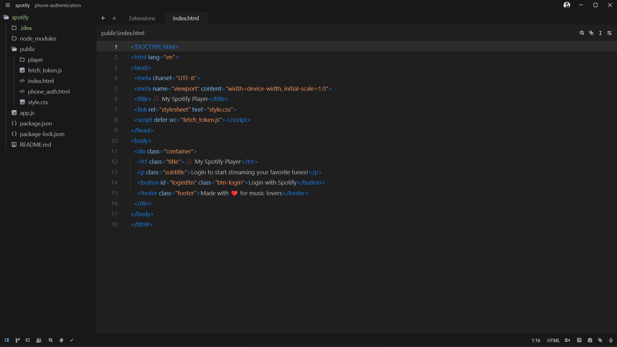Open editor settings via the sliders icon top right
Screen dimensions: 617x347
coord(610,33)
